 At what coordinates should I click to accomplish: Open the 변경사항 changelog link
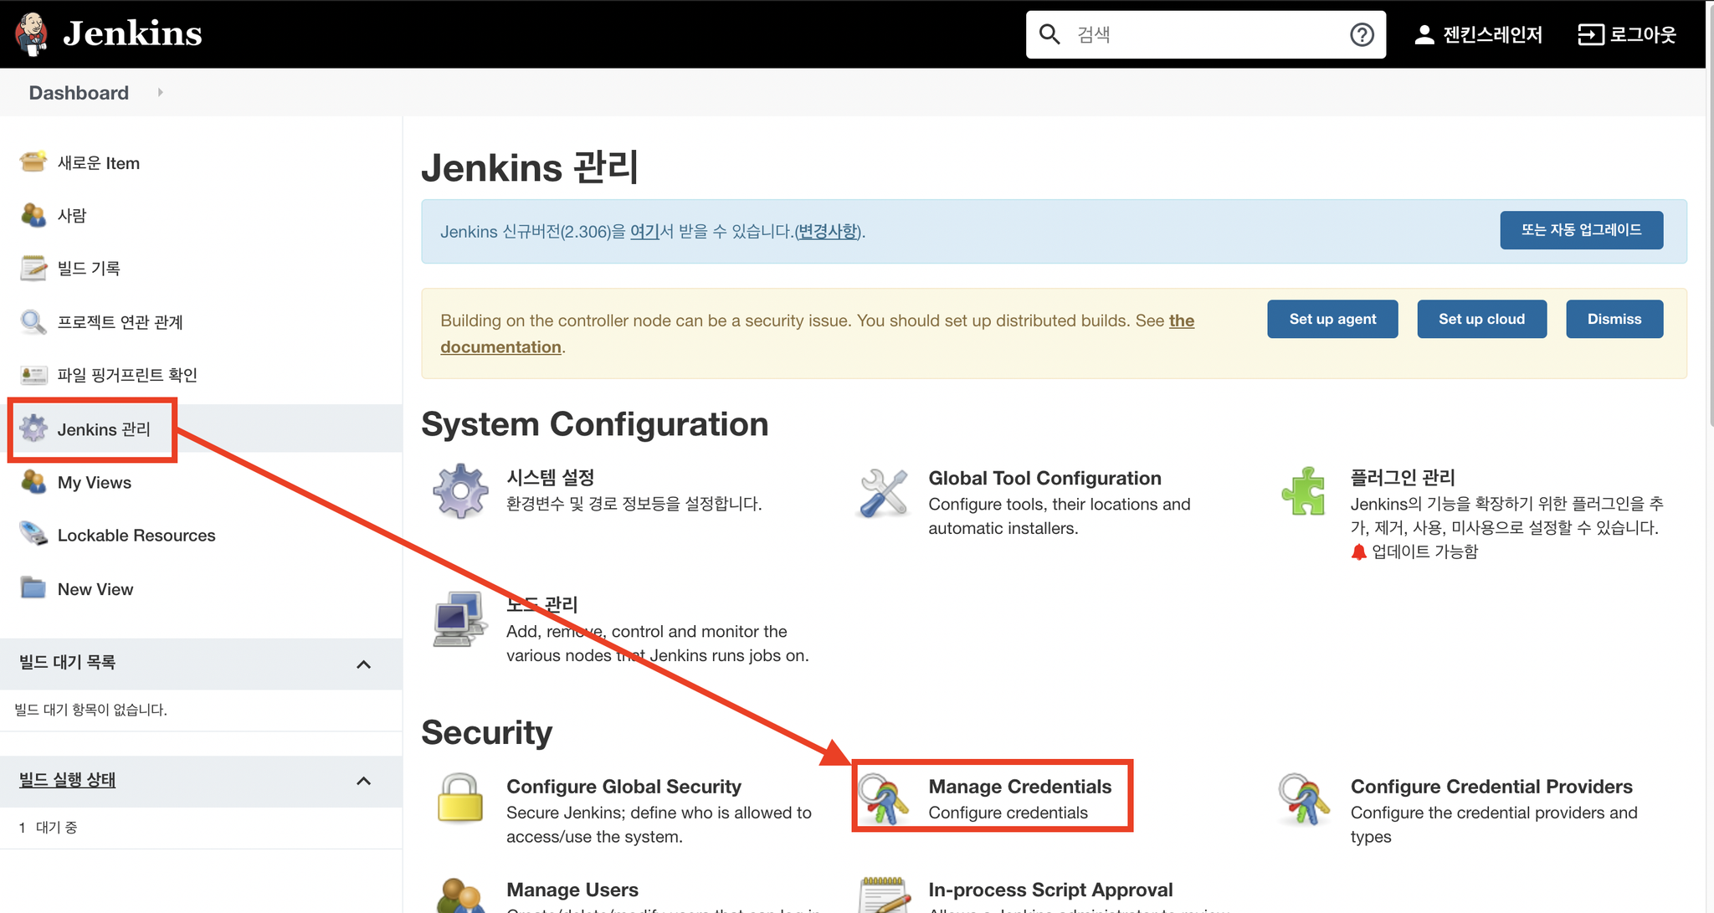(x=828, y=232)
